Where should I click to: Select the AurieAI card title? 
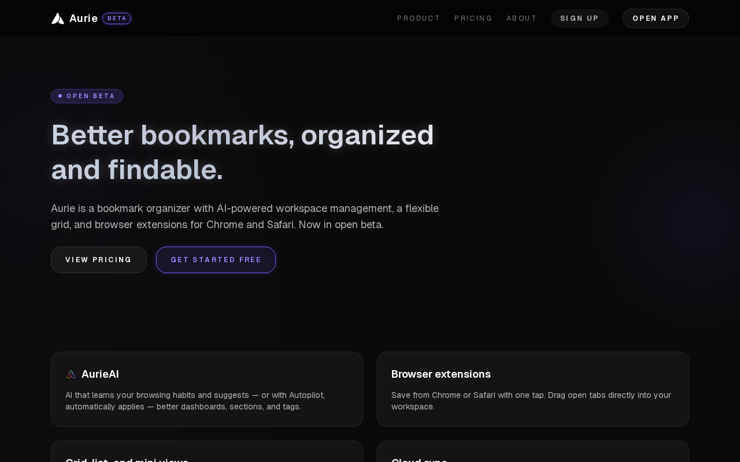[100, 374]
